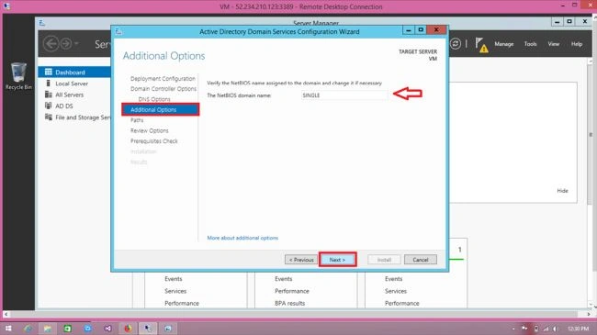597x335 pixels.
Task: Go to the Review Options wizard step
Action: [x=149, y=130]
